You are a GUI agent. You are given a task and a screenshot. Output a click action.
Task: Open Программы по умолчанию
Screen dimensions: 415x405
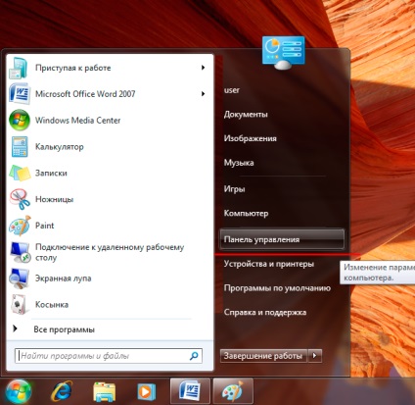click(277, 288)
